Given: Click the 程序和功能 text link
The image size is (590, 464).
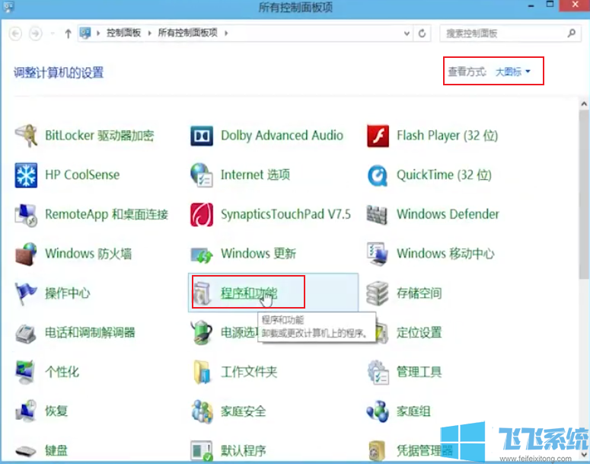Looking at the screenshot, I should (249, 293).
